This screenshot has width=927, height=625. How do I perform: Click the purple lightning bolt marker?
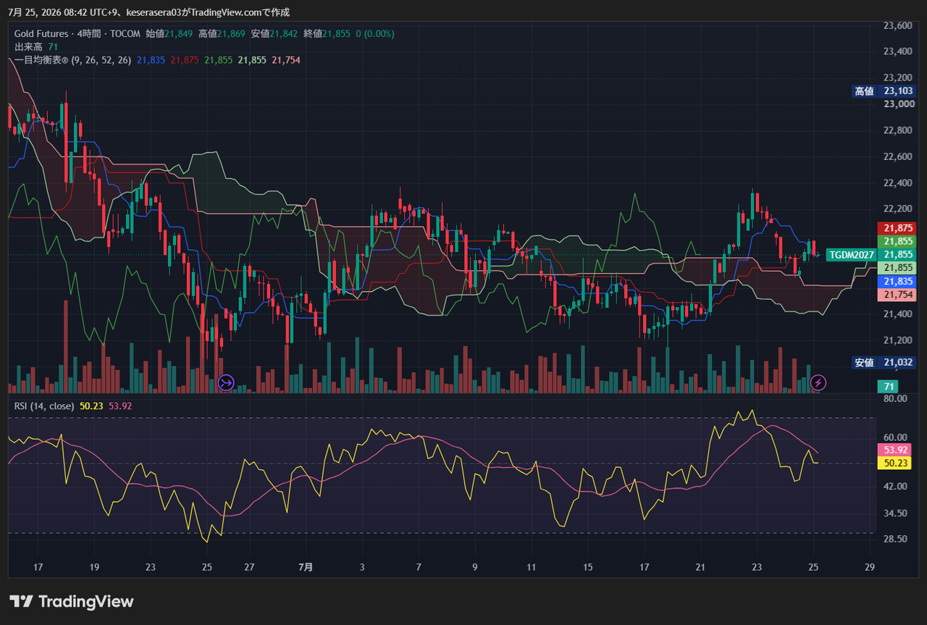click(818, 382)
